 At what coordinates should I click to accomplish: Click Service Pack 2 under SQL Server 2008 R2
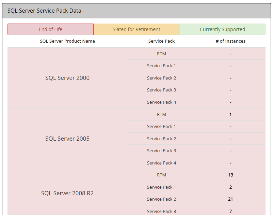point(161,199)
